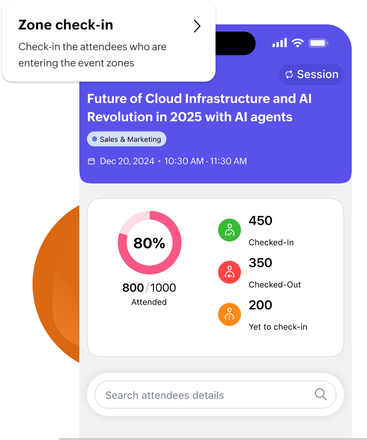Switch mode using the Session button
Screen dimensions: 367x440
point(312,75)
